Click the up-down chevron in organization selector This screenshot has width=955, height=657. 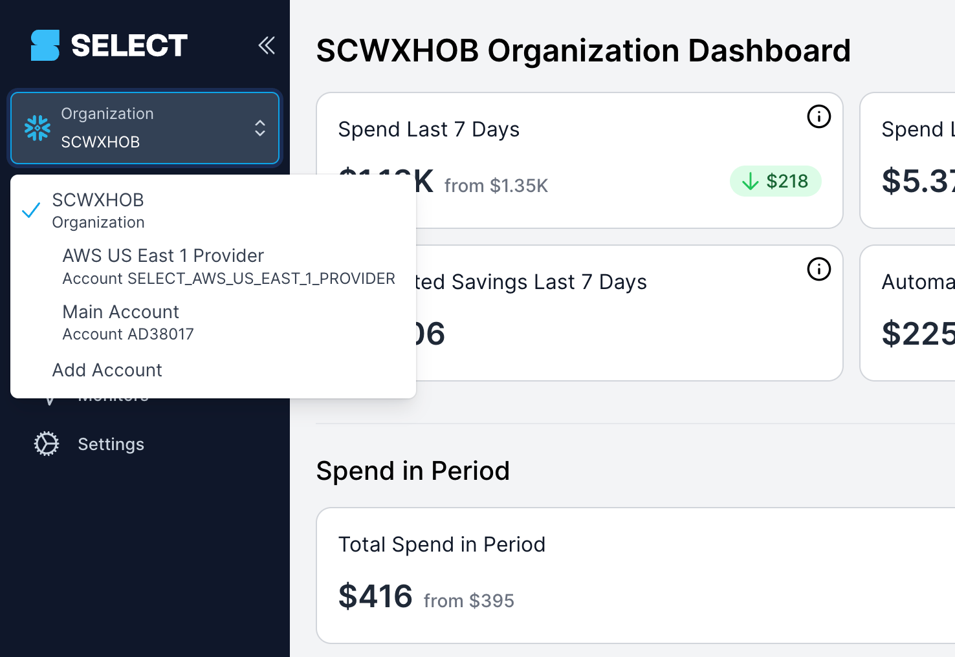pos(260,128)
